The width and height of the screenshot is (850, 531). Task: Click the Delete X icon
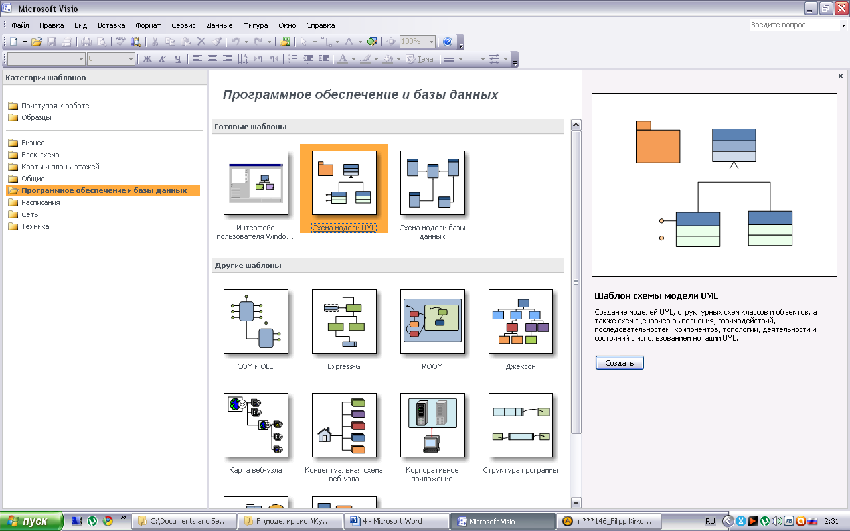tap(201, 42)
